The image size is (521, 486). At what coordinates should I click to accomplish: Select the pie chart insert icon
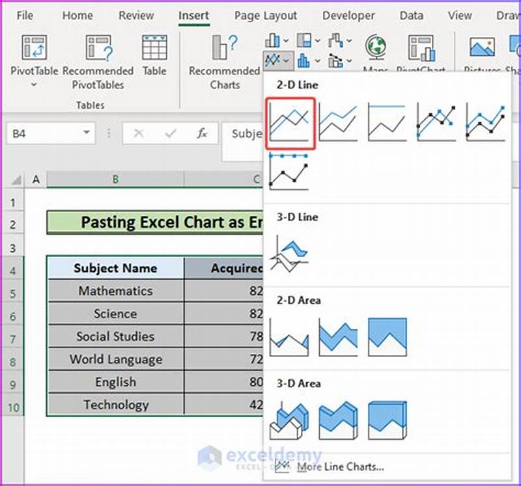click(303, 40)
